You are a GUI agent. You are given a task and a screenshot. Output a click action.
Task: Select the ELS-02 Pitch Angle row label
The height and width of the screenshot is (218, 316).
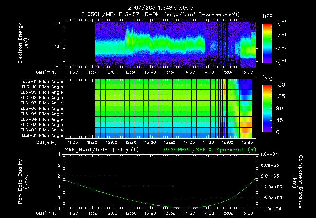(x=42, y=130)
